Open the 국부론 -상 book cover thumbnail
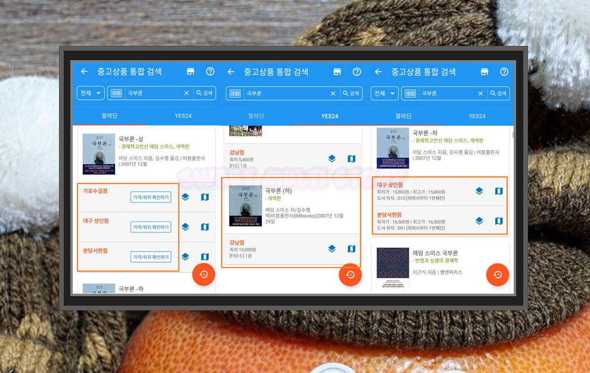Image resolution: width=590 pixels, height=373 pixels. [98, 154]
